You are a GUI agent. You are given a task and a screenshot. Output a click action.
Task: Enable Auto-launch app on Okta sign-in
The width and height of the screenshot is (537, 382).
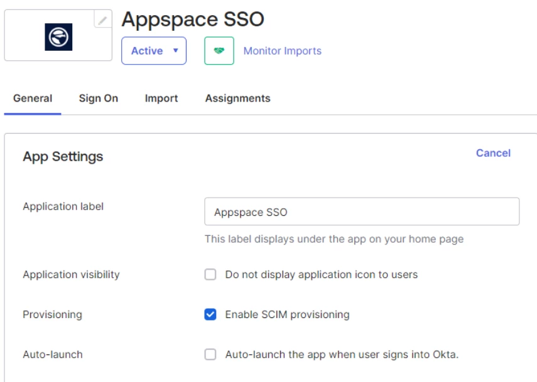pos(210,354)
